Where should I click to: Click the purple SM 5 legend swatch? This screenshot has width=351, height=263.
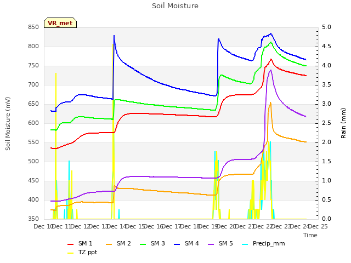tap(211, 244)
